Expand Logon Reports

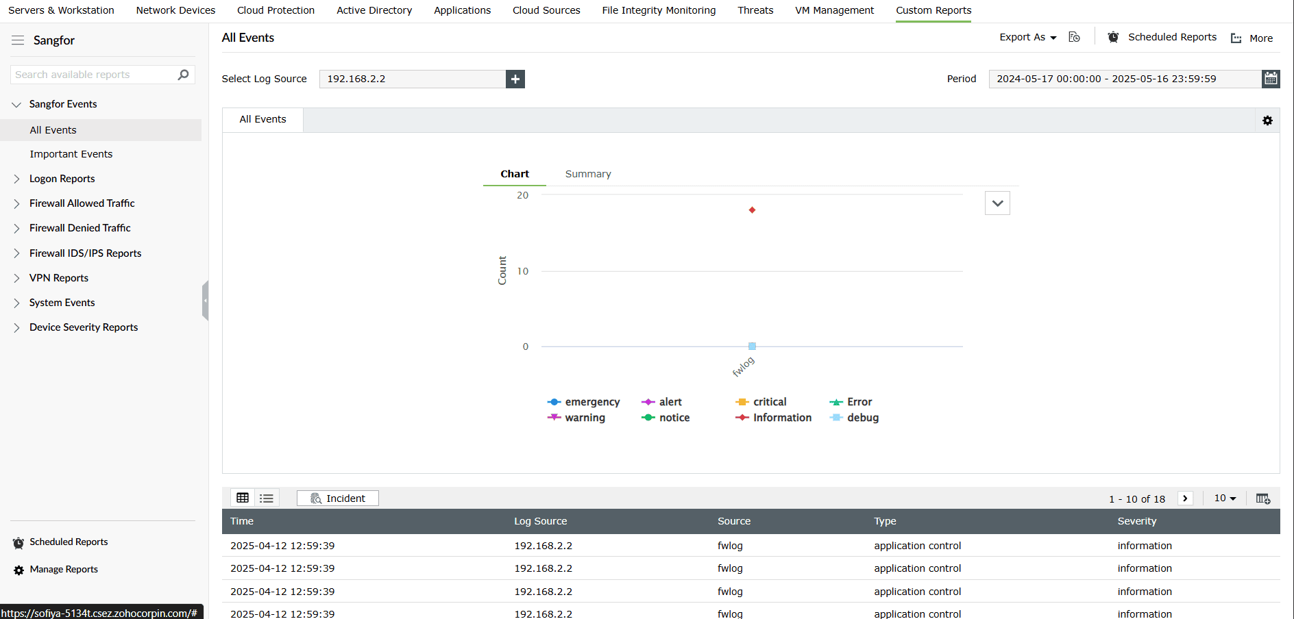16,179
